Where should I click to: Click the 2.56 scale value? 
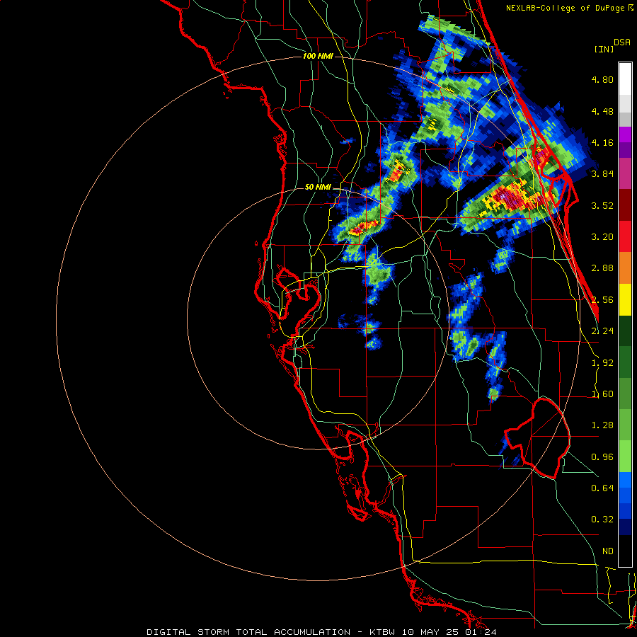(602, 300)
